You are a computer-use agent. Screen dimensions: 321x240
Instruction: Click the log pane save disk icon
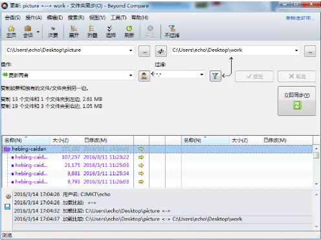pyautogui.click(x=8, y=207)
